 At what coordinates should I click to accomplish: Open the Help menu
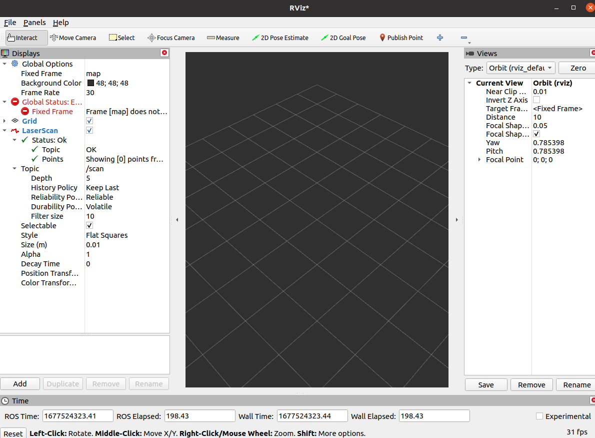click(60, 23)
